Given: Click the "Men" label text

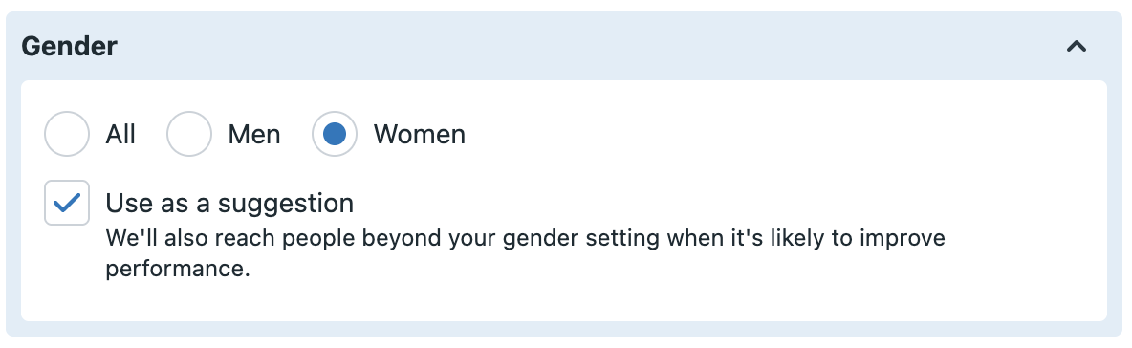Looking at the screenshot, I should point(254,134).
